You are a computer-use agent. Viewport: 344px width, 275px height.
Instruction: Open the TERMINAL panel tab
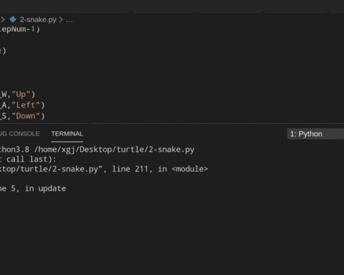pyautogui.click(x=67, y=133)
